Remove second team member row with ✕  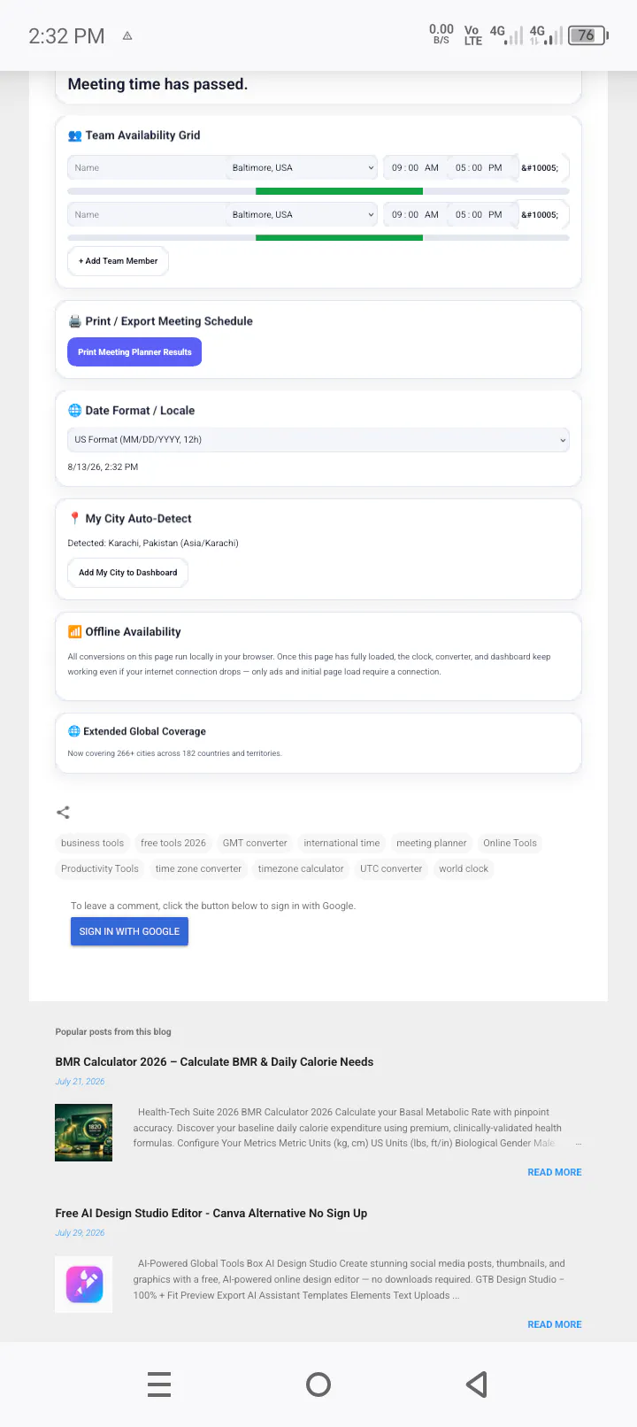(540, 214)
